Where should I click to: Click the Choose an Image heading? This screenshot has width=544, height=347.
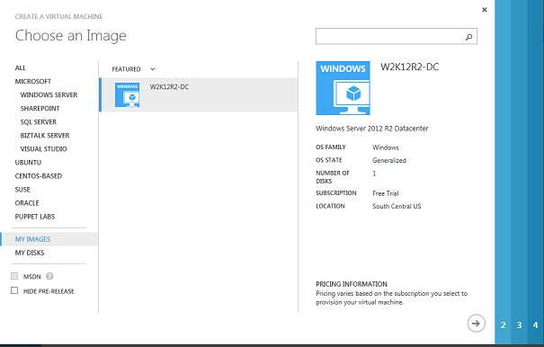(71, 36)
